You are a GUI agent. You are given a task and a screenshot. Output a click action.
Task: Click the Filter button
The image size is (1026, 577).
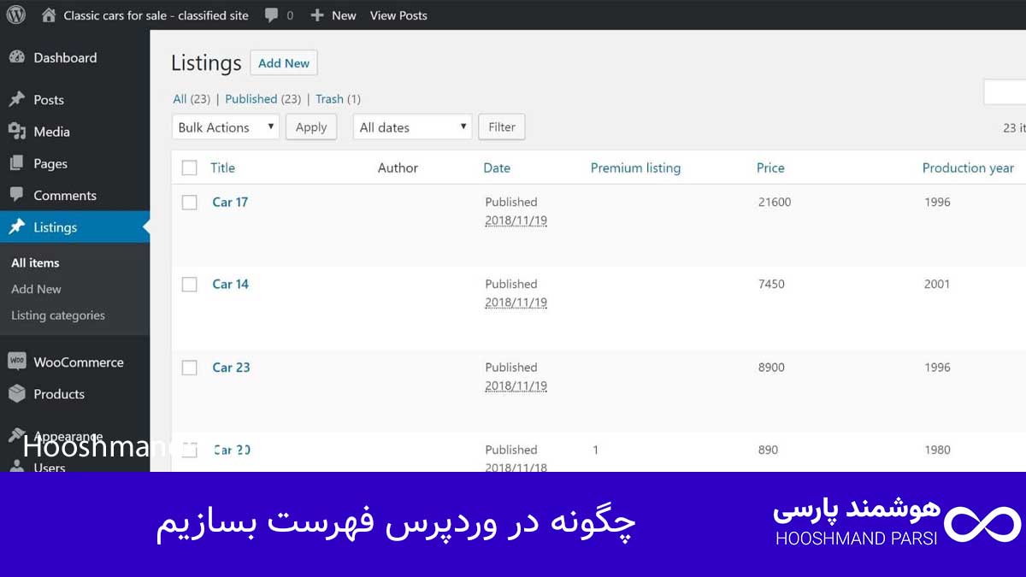(x=502, y=127)
